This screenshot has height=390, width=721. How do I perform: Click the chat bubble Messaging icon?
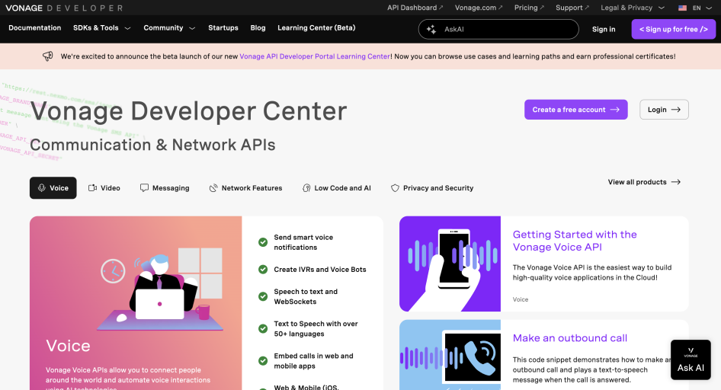(x=144, y=187)
